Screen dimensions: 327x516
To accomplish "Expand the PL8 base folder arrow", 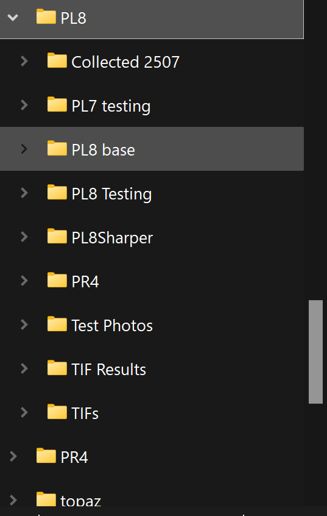I will [x=24, y=149].
